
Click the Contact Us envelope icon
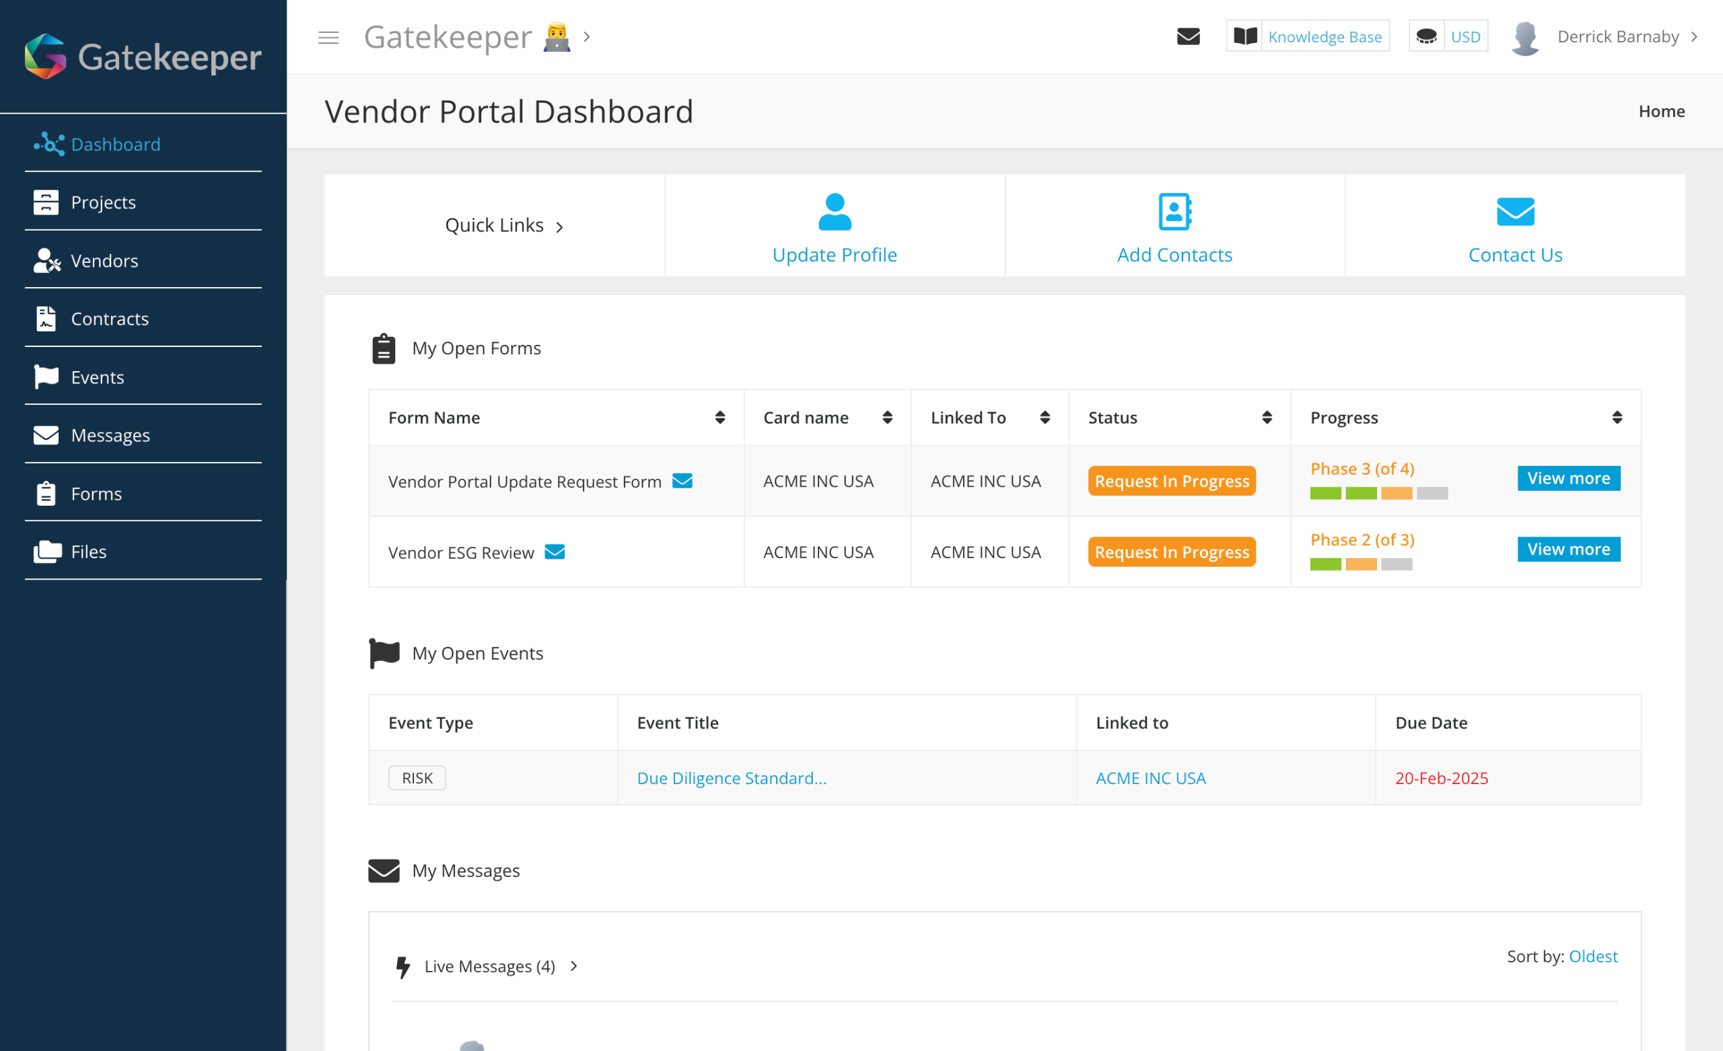pyautogui.click(x=1514, y=211)
